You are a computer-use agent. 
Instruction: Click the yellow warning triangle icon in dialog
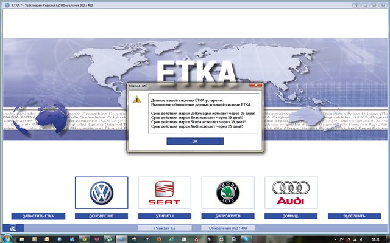tap(136, 100)
